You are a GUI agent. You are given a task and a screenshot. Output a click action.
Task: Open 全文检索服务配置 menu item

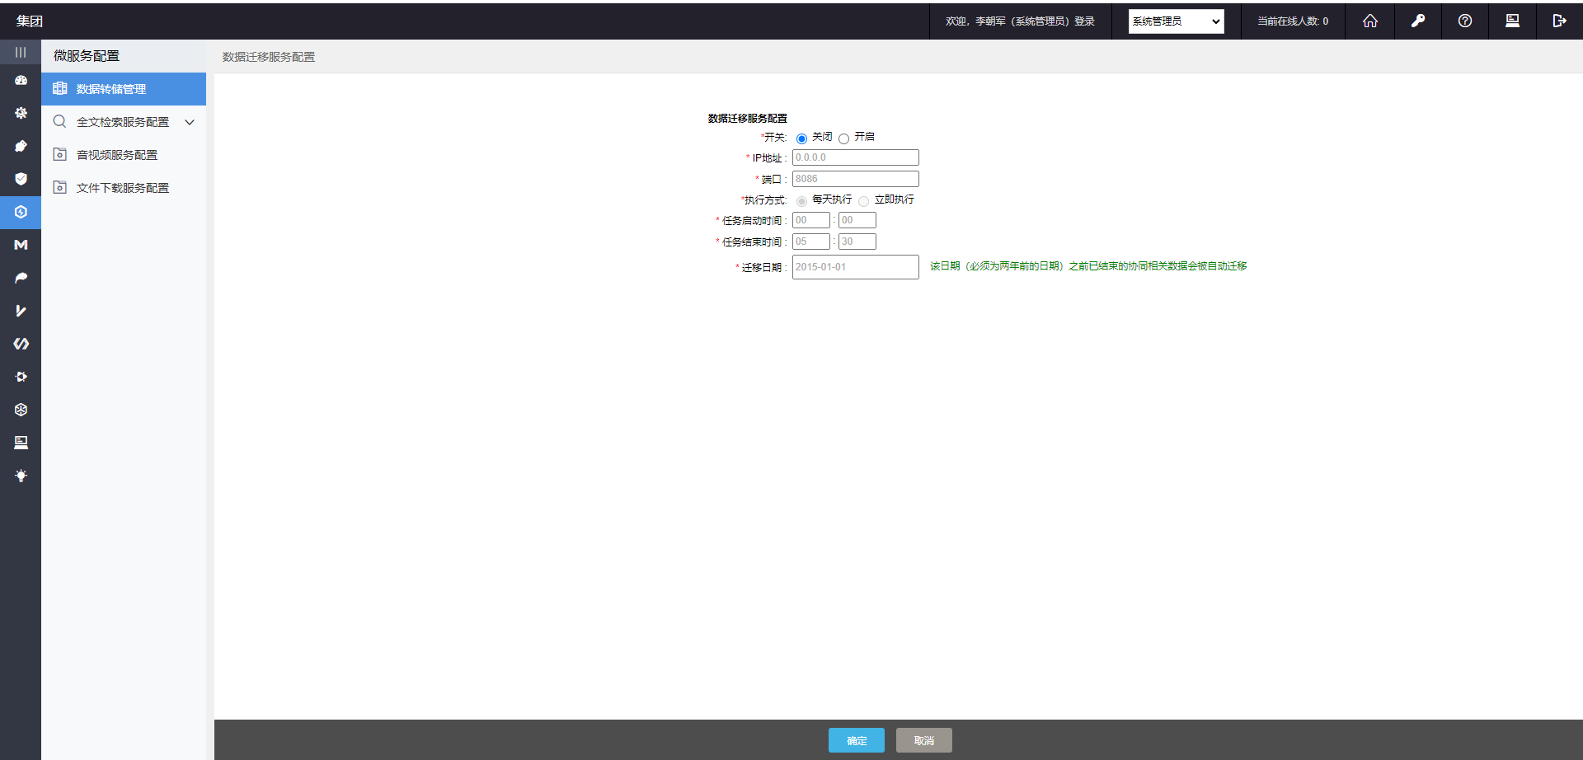[x=124, y=122]
